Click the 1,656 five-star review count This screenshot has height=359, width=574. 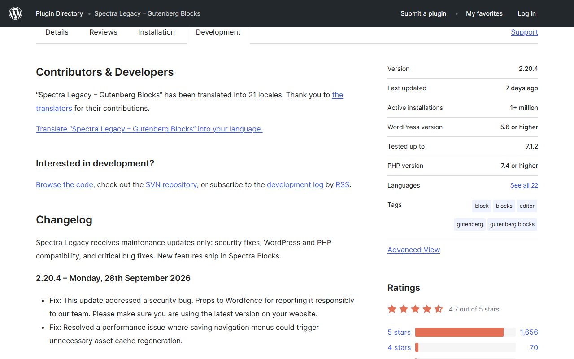tap(529, 332)
